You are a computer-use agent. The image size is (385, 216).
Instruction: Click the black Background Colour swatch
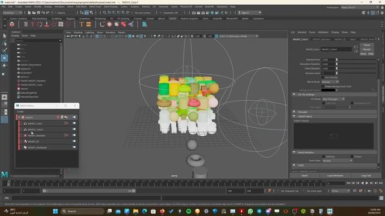tap(328, 90)
